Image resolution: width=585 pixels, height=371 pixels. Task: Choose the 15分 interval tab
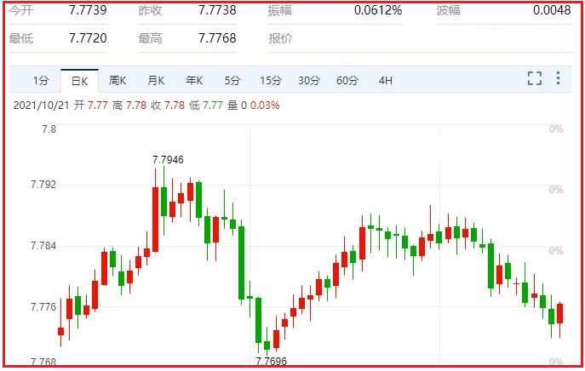pyautogui.click(x=271, y=81)
